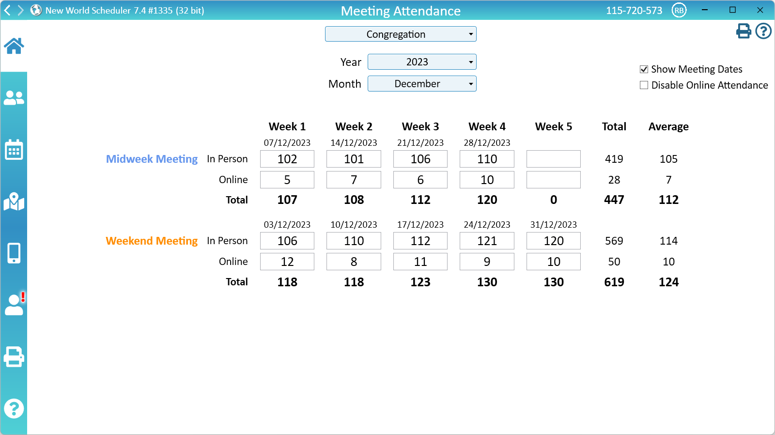
Task: Edit Midweek In Person Week 1 field
Action: (287, 159)
